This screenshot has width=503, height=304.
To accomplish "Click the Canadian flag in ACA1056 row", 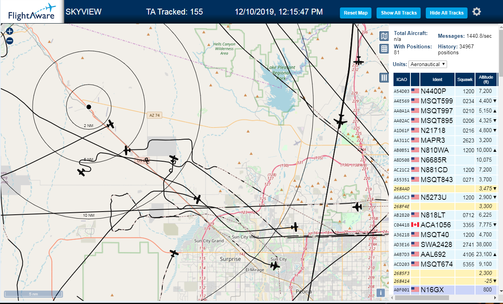I will coord(415,225).
